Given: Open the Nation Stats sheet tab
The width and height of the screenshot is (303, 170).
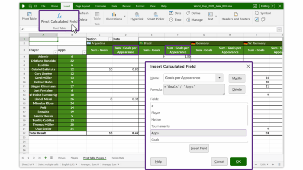Looking at the screenshot, I should click(118, 158).
